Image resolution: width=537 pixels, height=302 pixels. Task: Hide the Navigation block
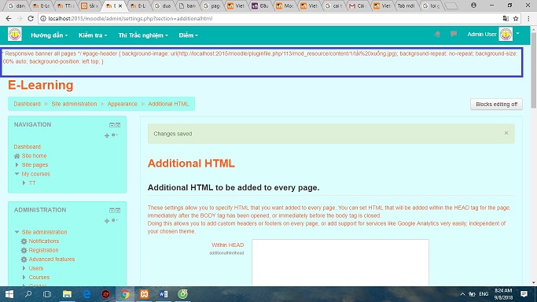(x=112, y=125)
